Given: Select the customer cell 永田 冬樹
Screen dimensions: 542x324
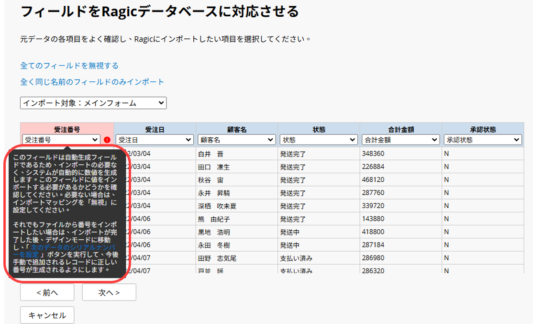Looking at the screenshot, I should [x=237, y=245].
